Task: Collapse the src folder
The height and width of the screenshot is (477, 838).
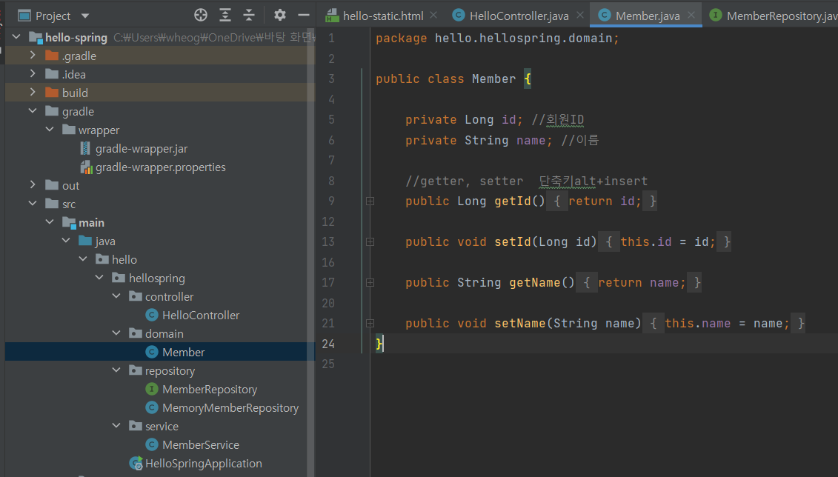Action: click(x=33, y=204)
